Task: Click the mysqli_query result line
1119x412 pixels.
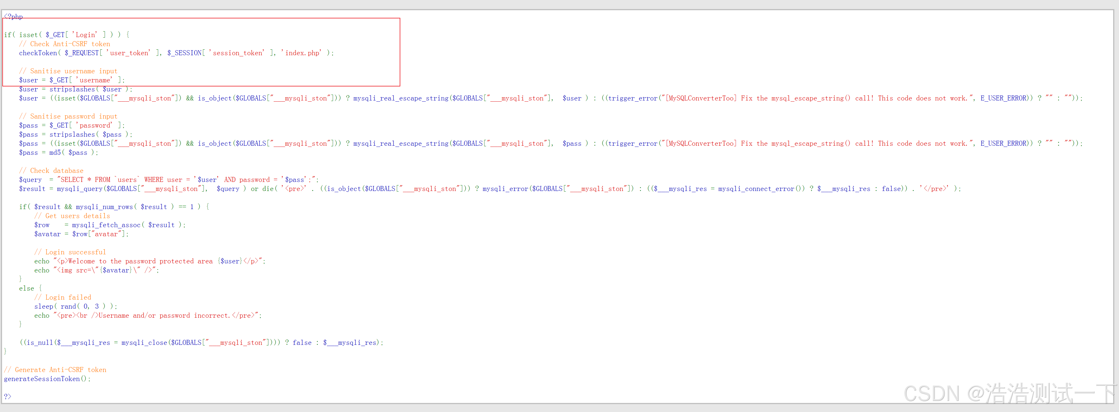Action: pyautogui.click(x=130, y=189)
